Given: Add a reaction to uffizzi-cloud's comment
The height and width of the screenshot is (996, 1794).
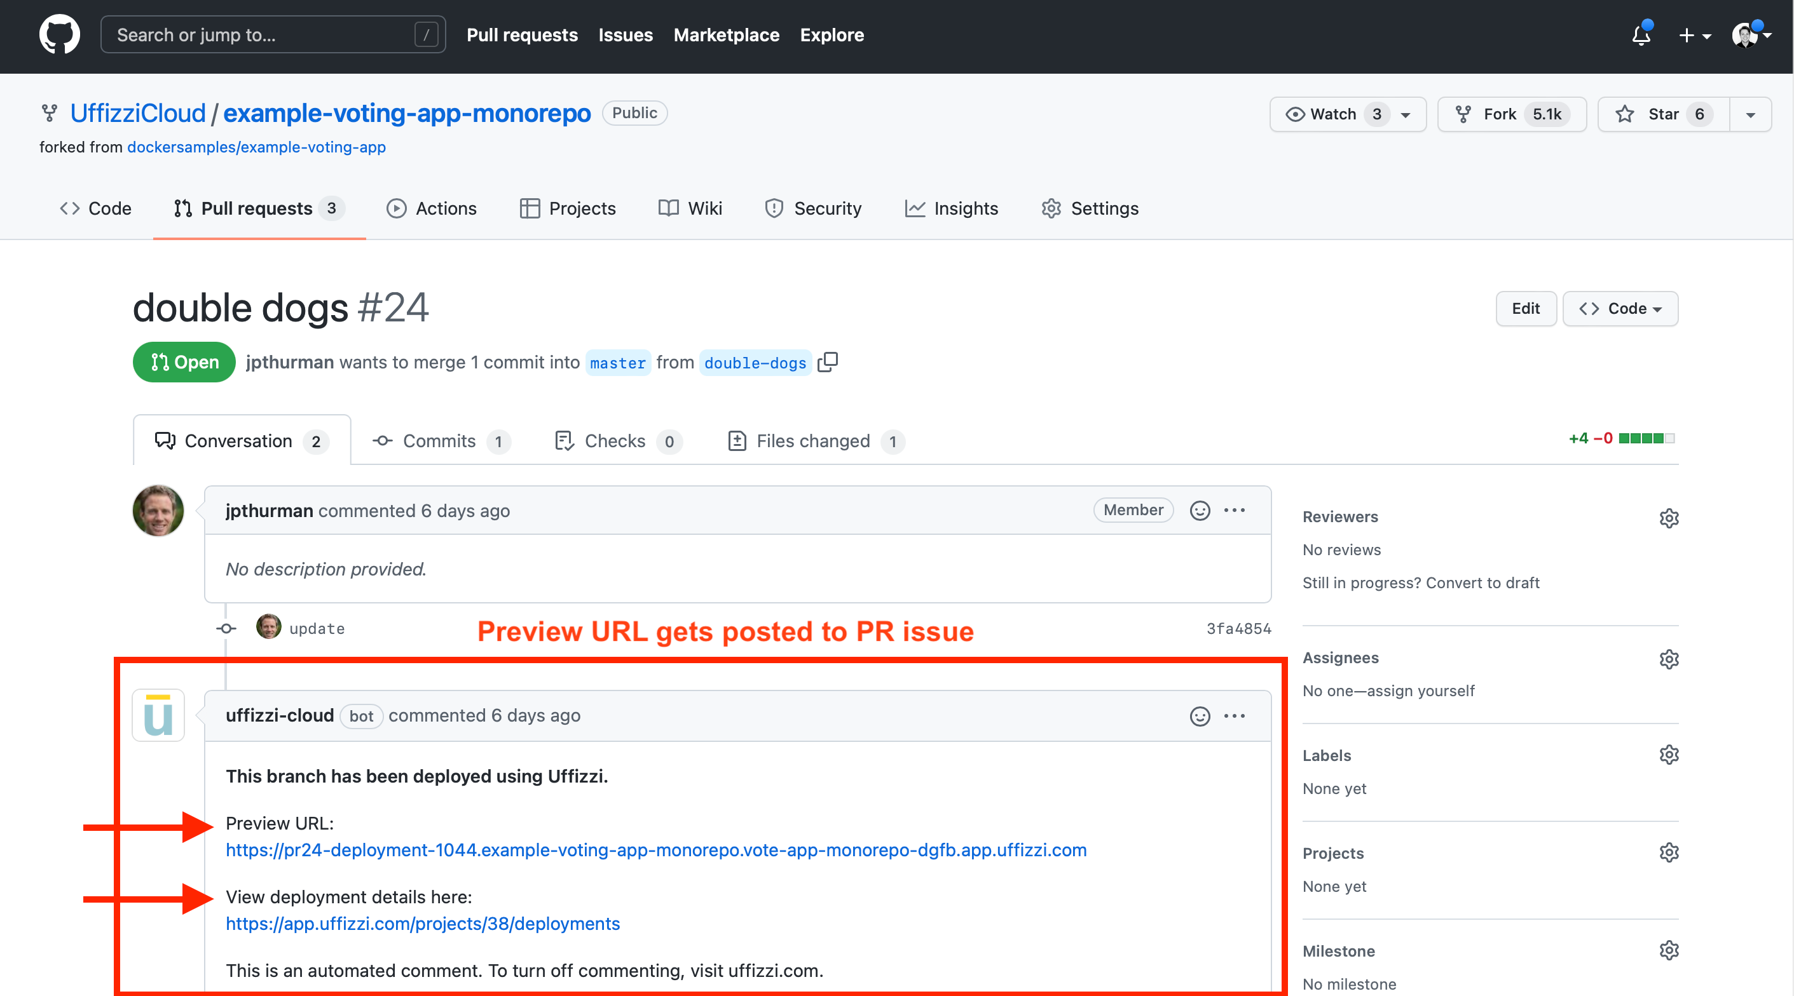Looking at the screenshot, I should 1199,715.
